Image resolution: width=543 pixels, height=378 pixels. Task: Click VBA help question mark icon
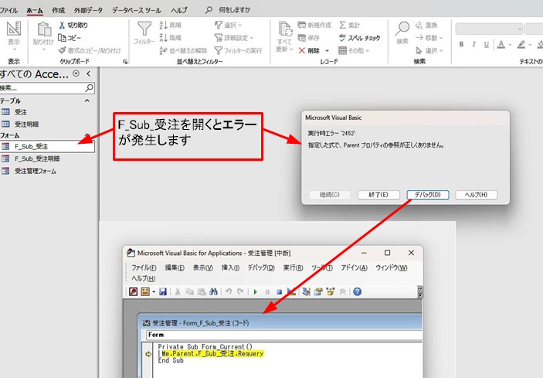point(358,291)
